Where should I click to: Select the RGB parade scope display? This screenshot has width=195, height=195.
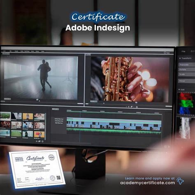[x=186, y=104]
